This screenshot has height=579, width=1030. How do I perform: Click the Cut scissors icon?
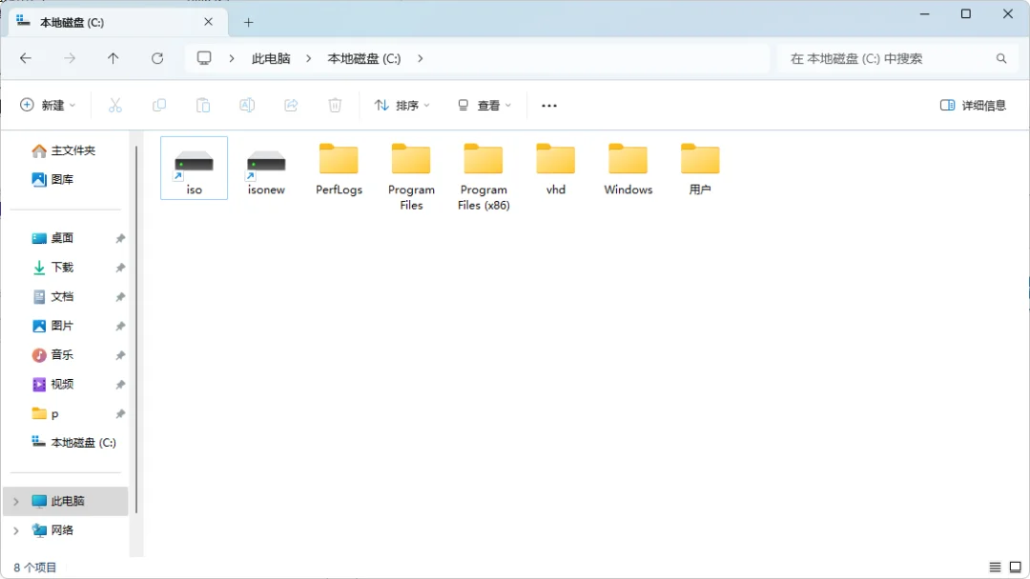coord(115,105)
